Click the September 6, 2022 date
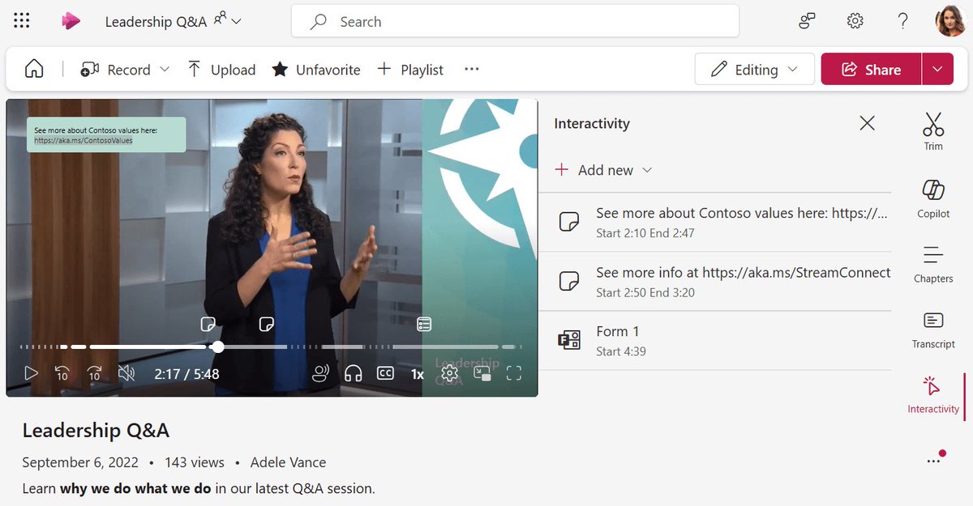Image resolution: width=973 pixels, height=506 pixels. tap(80, 462)
